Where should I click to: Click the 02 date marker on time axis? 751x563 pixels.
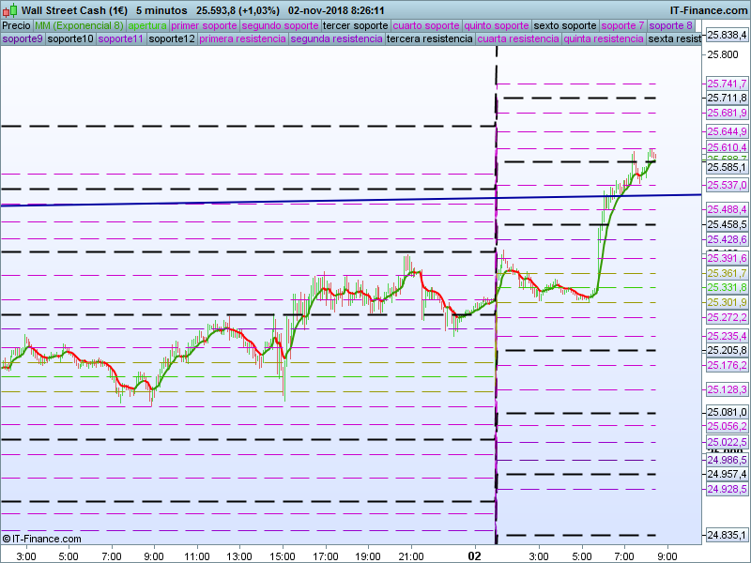click(475, 555)
